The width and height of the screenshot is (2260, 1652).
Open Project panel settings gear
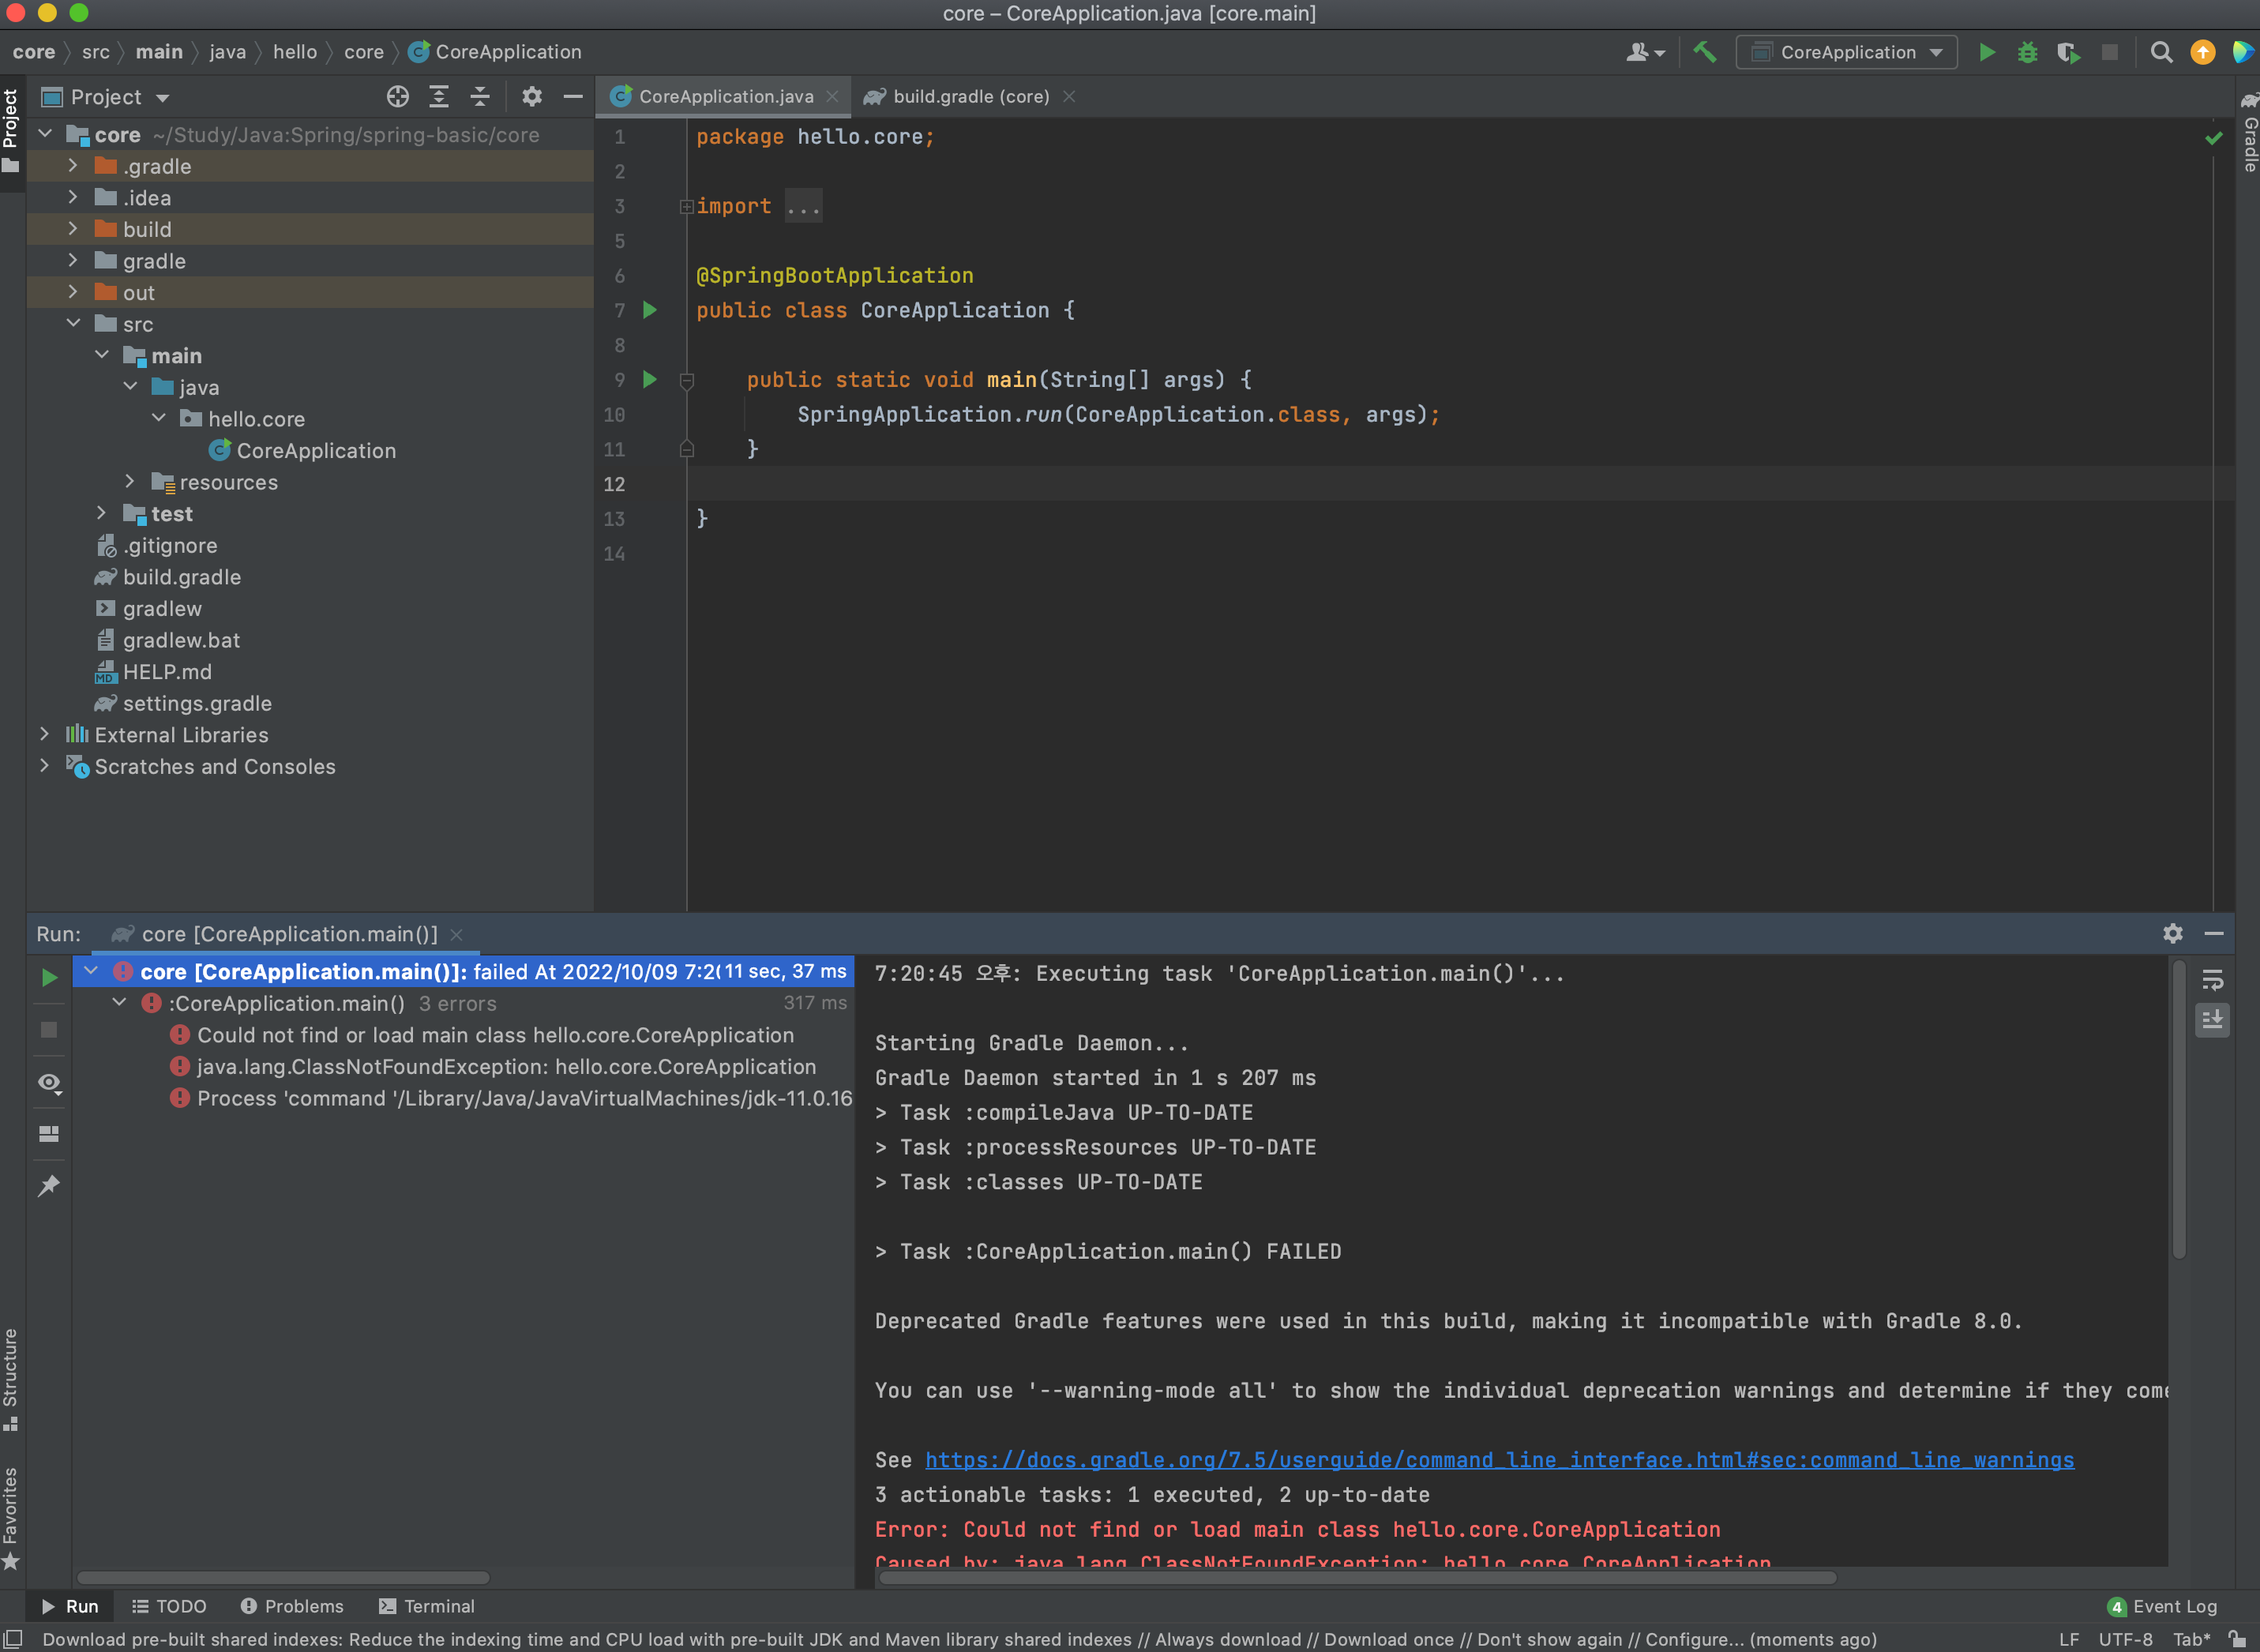coord(532,96)
